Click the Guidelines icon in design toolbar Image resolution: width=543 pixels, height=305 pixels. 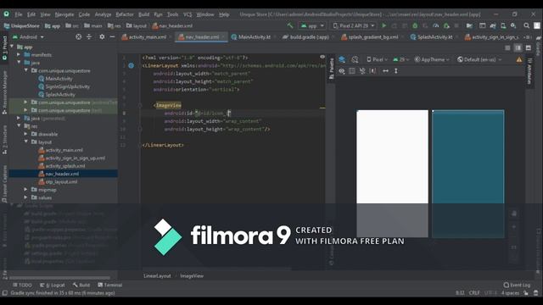[373, 71]
